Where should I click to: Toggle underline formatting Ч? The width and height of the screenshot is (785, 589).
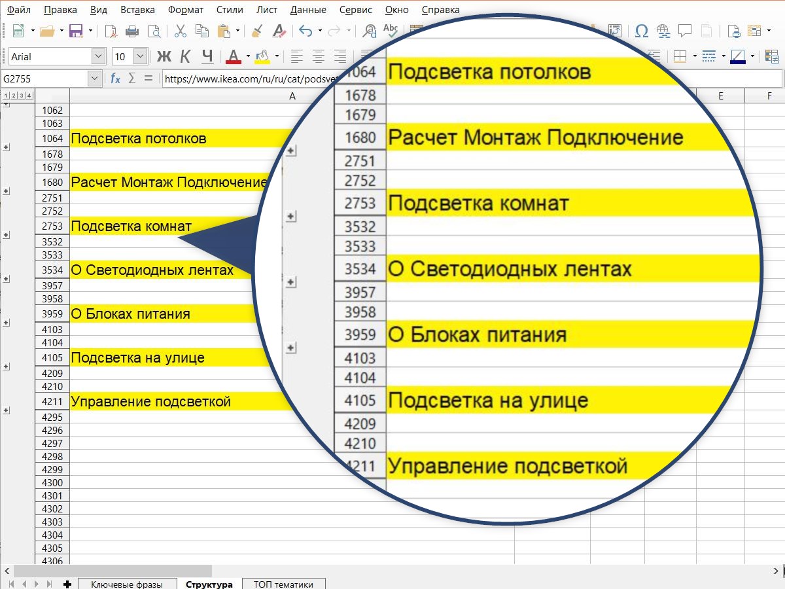click(207, 56)
